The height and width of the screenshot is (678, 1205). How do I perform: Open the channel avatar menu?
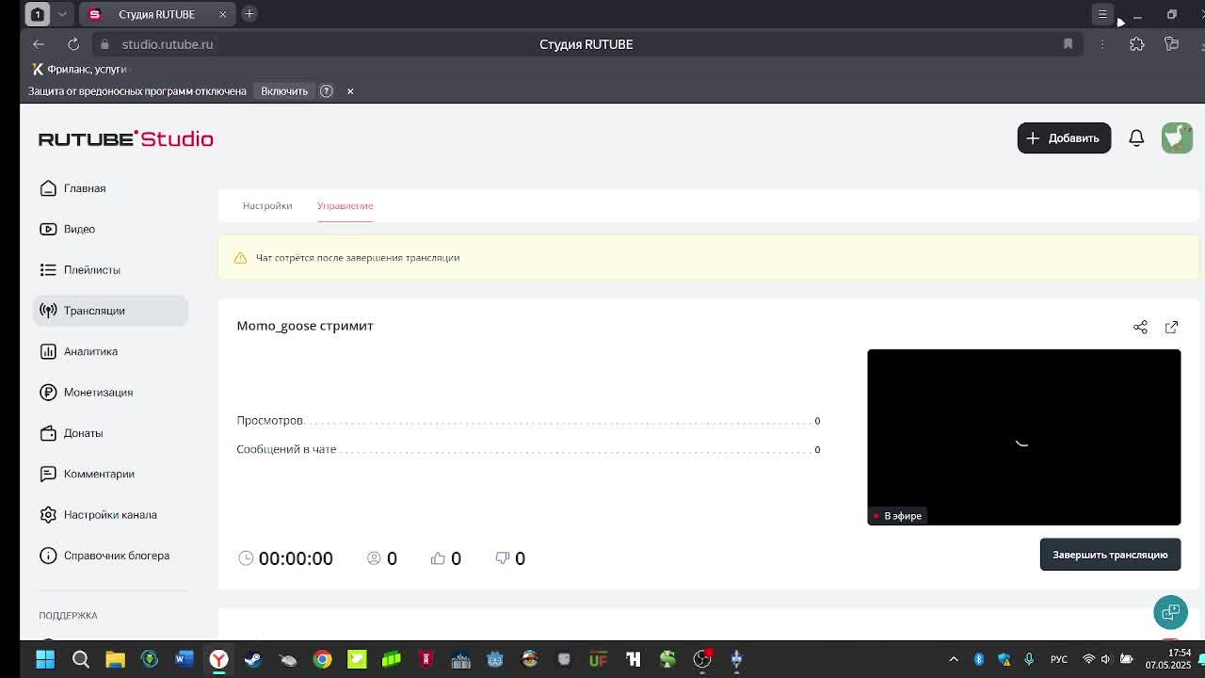[1177, 137]
